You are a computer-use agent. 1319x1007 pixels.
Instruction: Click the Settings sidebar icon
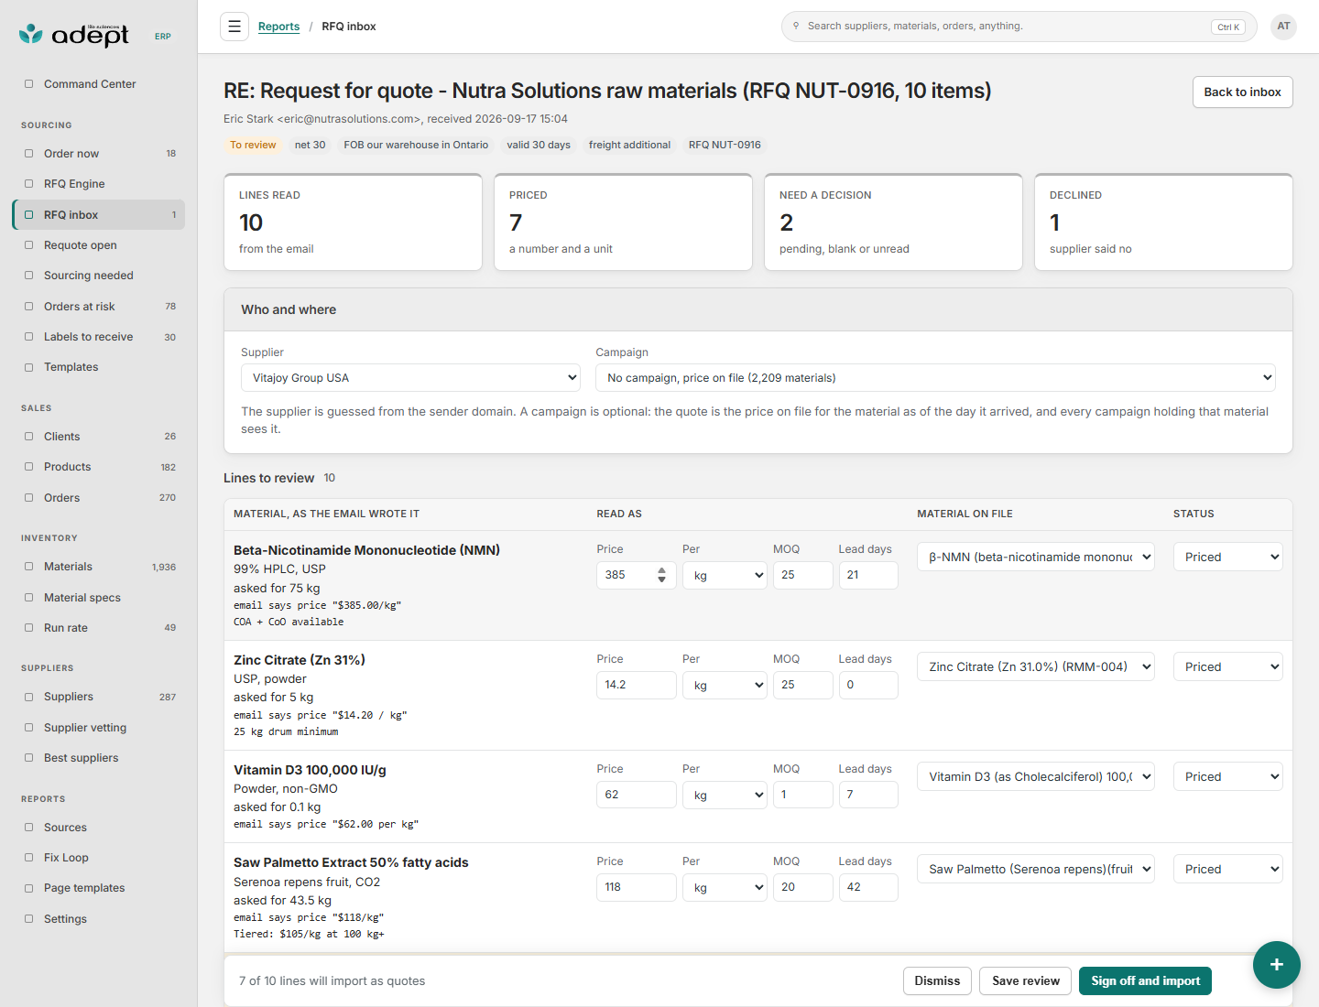tap(29, 919)
